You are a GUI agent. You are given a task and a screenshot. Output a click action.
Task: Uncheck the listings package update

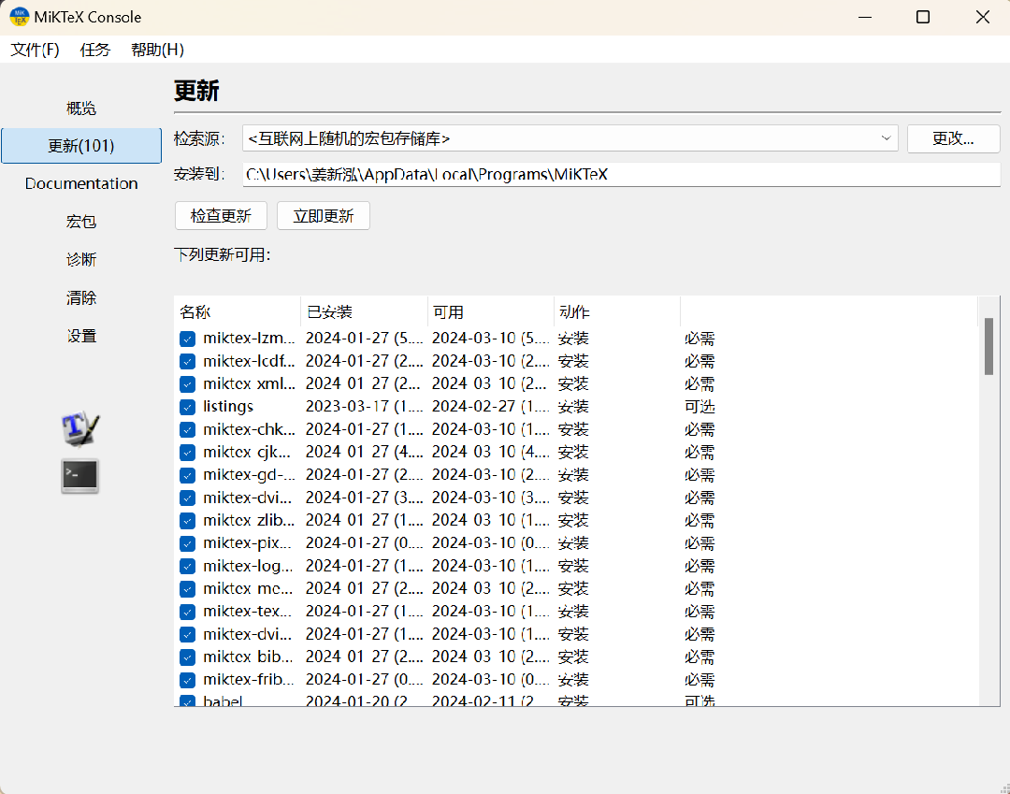point(187,406)
